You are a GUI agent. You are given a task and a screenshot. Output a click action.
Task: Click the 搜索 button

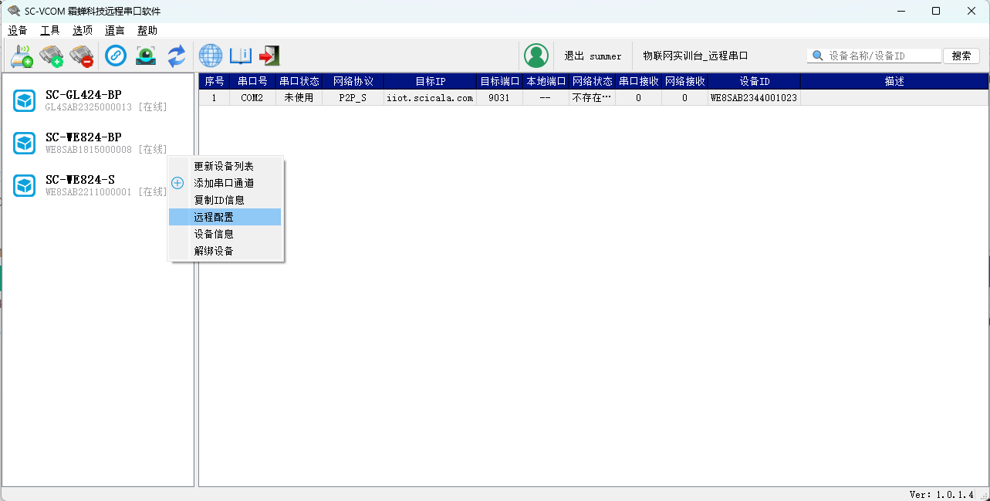961,56
